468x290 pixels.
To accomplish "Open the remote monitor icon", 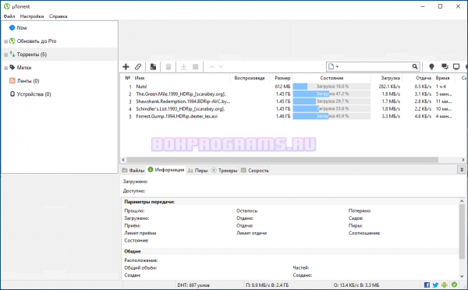I will click(456, 67).
